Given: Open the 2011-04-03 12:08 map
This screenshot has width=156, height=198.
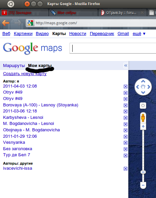Looking at the screenshot, I should (x=20, y=86).
